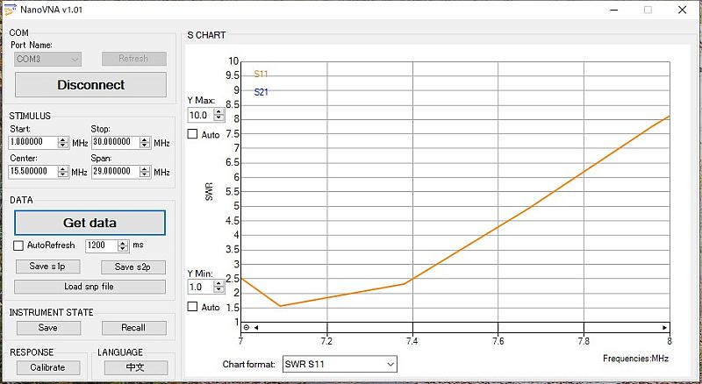Recall the saved instrument state
This screenshot has width=702, height=384.
[x=133, y=328]
